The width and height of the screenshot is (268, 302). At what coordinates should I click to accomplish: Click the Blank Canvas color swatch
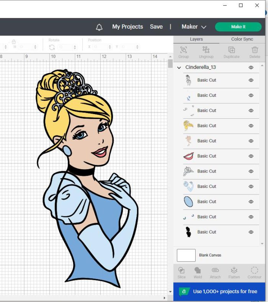click(186, 255)
